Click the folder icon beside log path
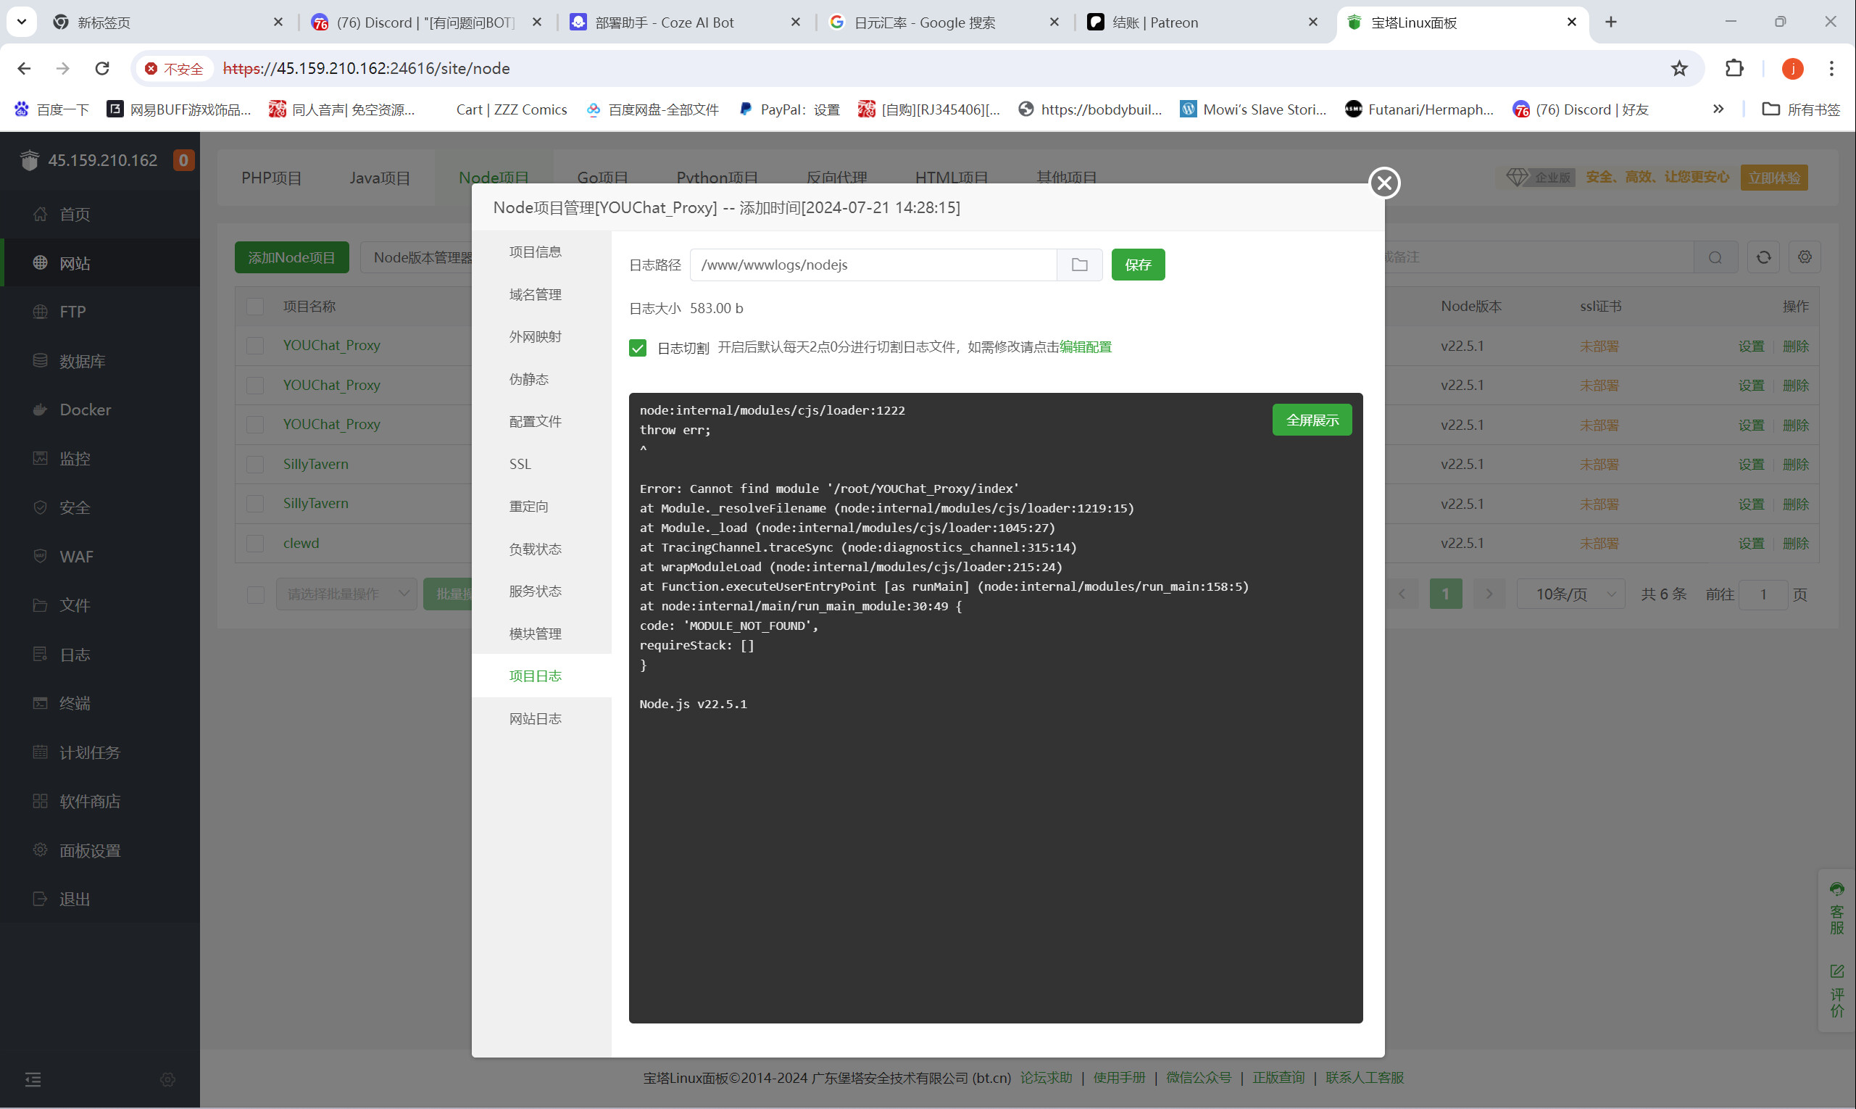This screenshot has height=1109, width=1856. coord(1079,265)
